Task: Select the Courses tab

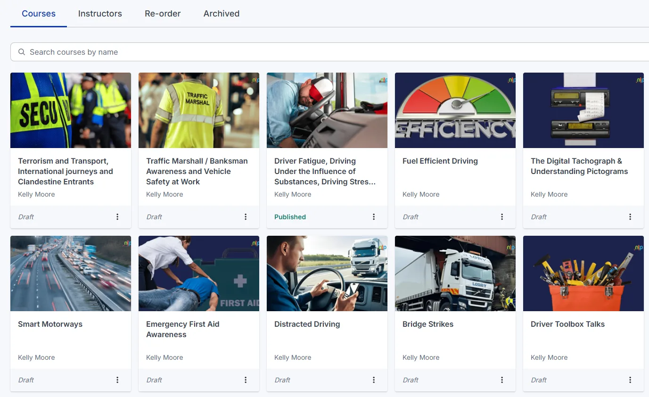Action: [x=39, y=14]
